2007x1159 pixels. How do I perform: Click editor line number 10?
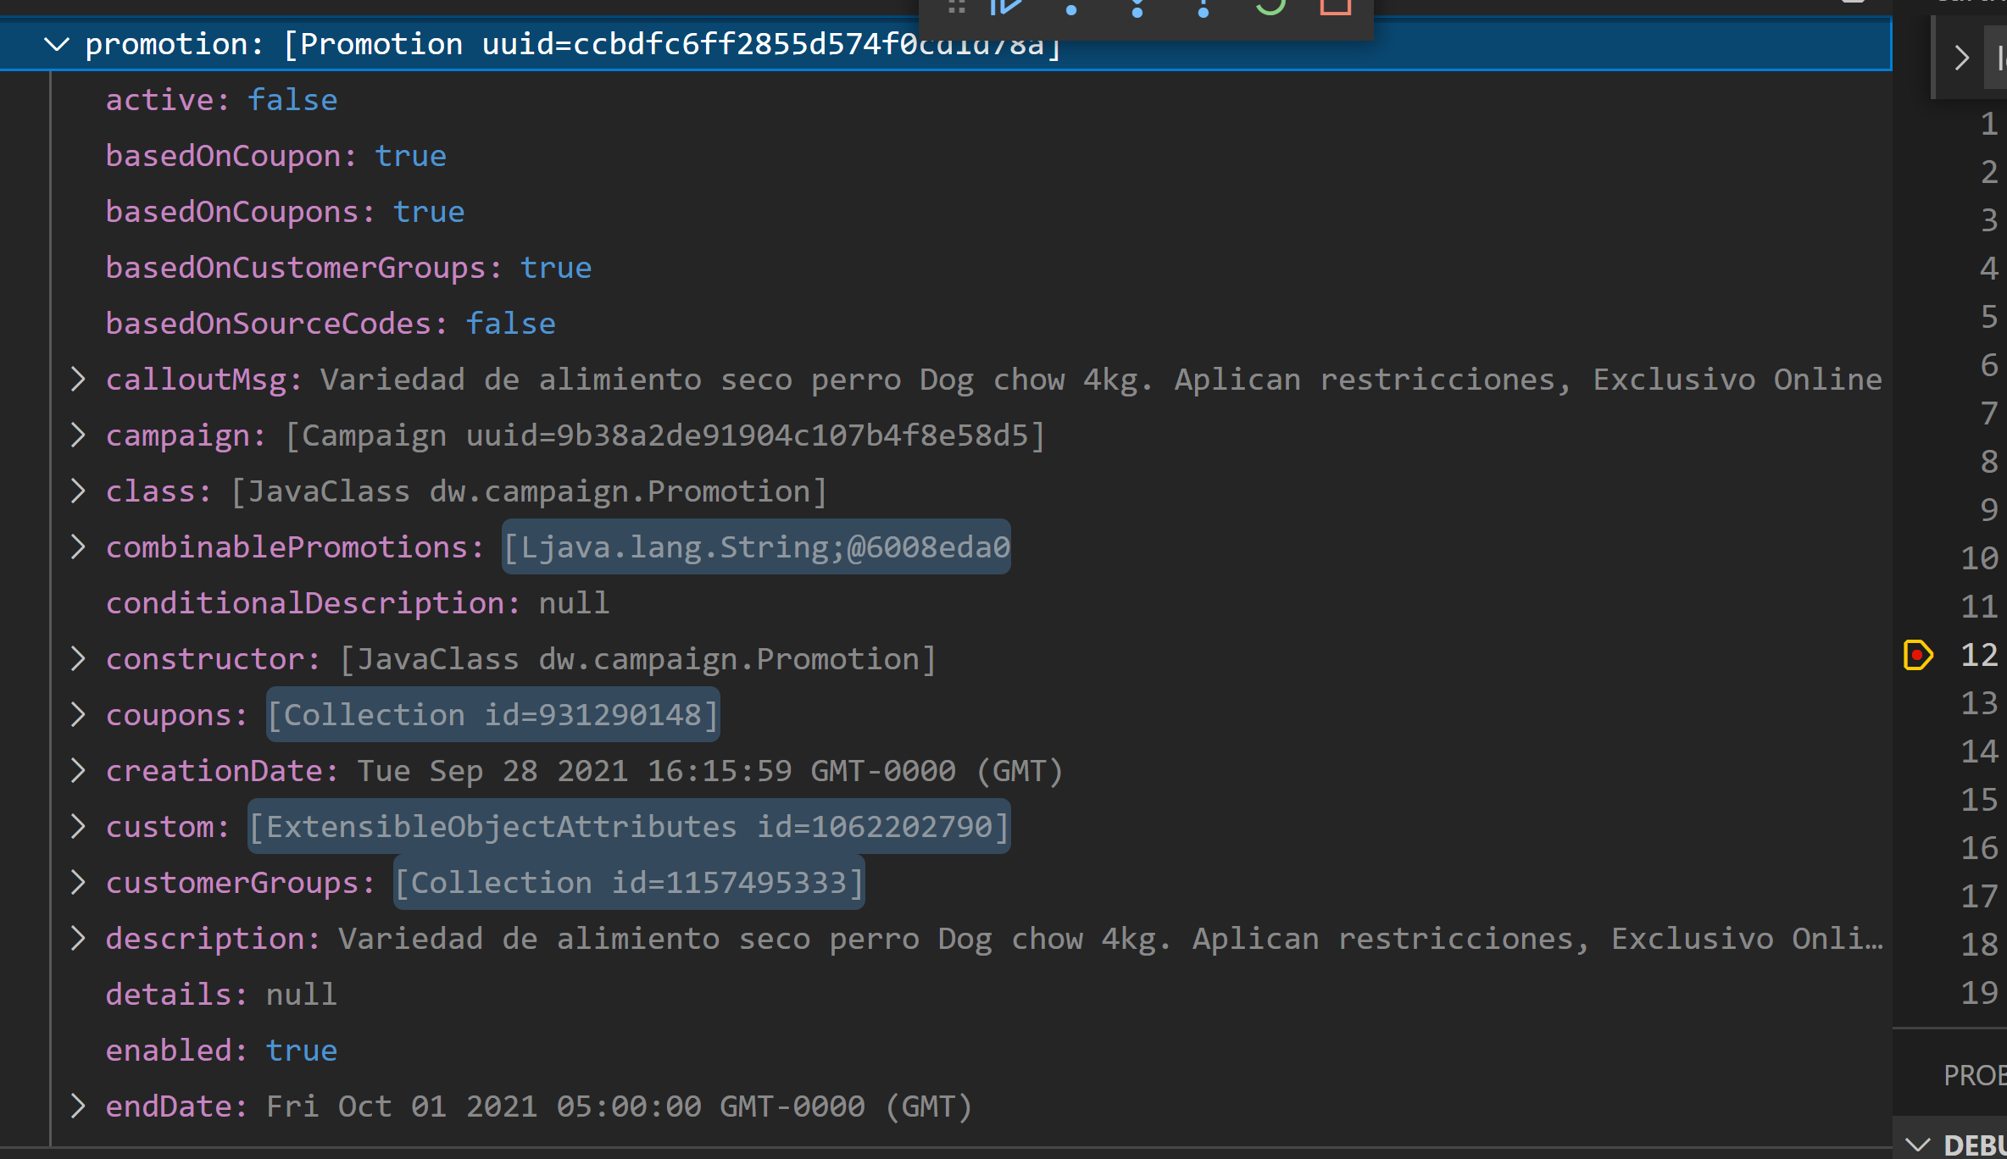click(x=1979, y=558)
